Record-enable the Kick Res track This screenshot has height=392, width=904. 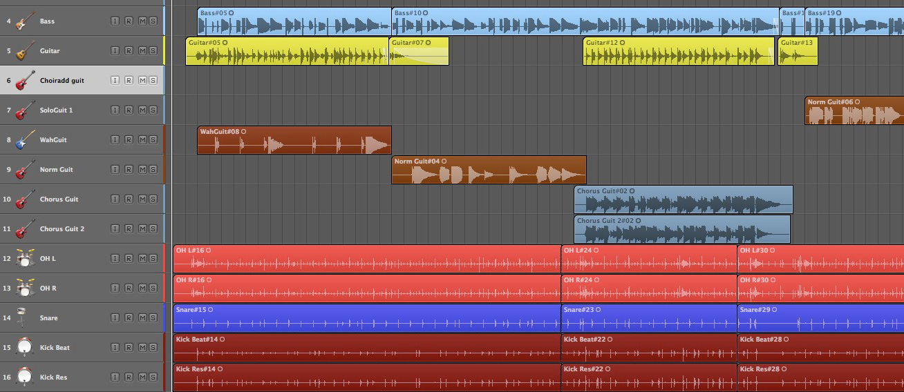129,378
